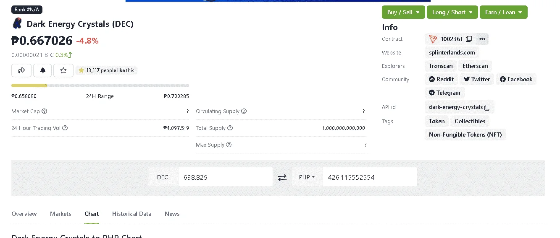Click the -4.8% price change
Screen dimensions: 560x238
pos(87,41)
